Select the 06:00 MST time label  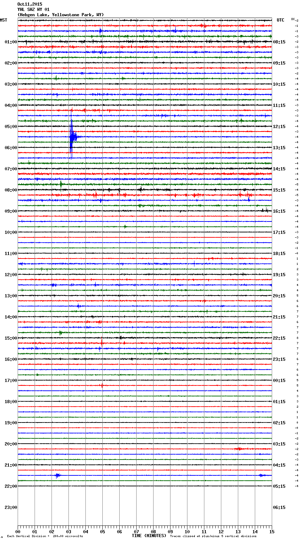11,148
